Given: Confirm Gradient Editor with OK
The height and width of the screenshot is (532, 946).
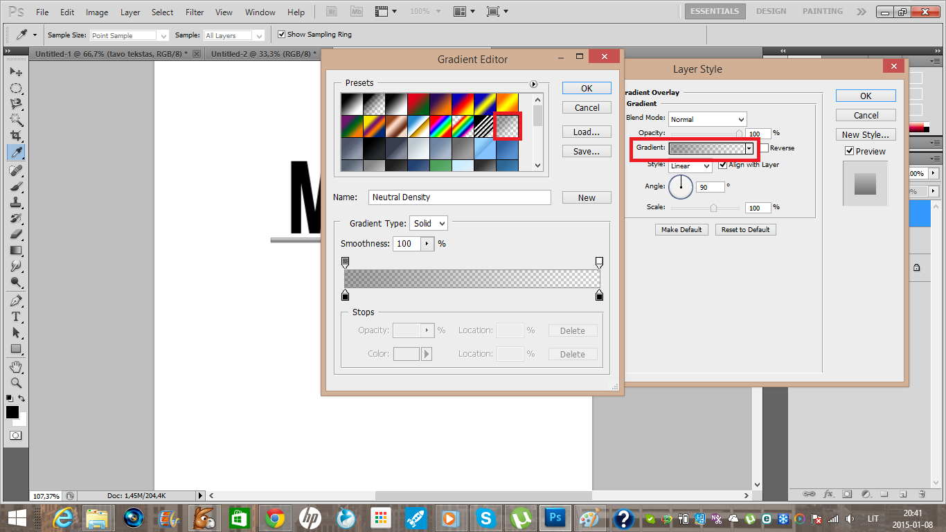Looking at the screenshot, I should tap(587, 88).
